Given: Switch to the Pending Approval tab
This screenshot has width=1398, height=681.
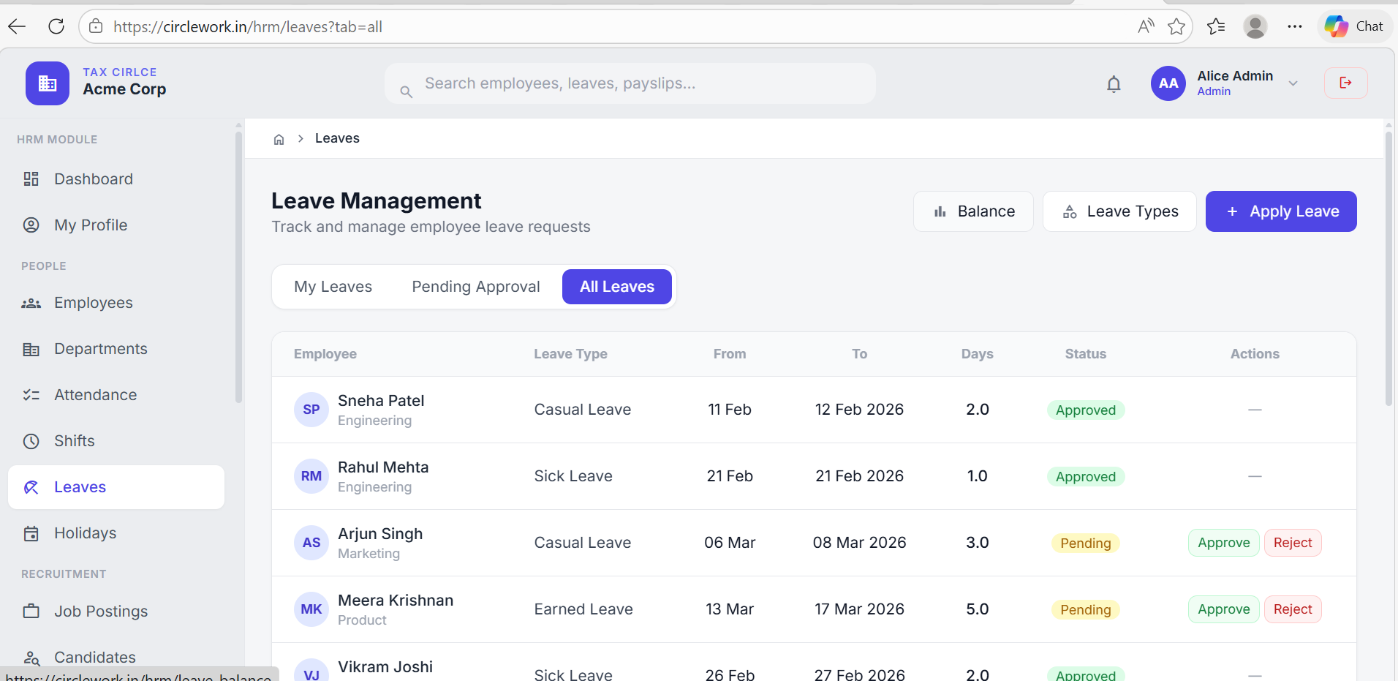Looking at the screenshot, I should 475,286.
